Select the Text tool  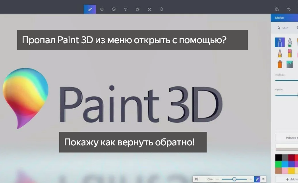(126, 9)
